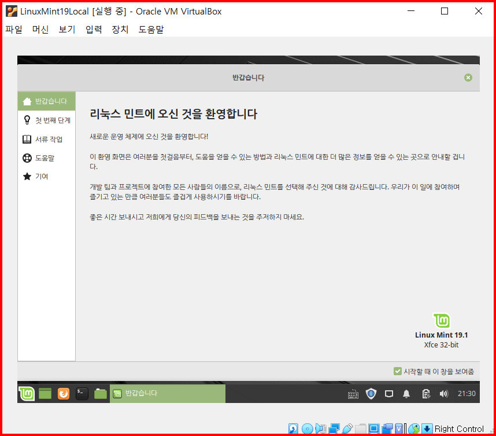496x436 pixels.
Task: Open the update manager shield icon
Action: tap(371, 394)
